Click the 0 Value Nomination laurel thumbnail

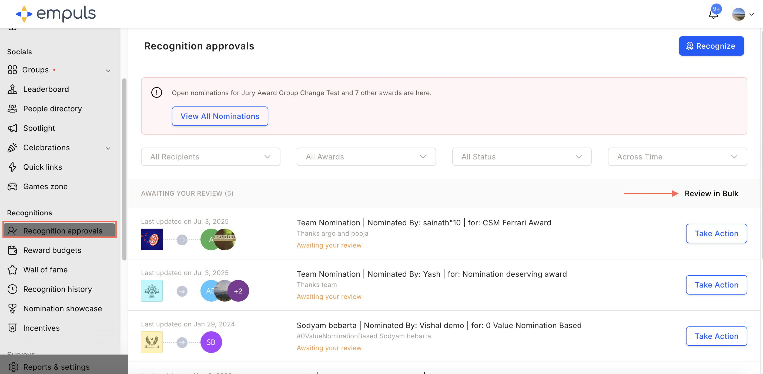[152, 342]
